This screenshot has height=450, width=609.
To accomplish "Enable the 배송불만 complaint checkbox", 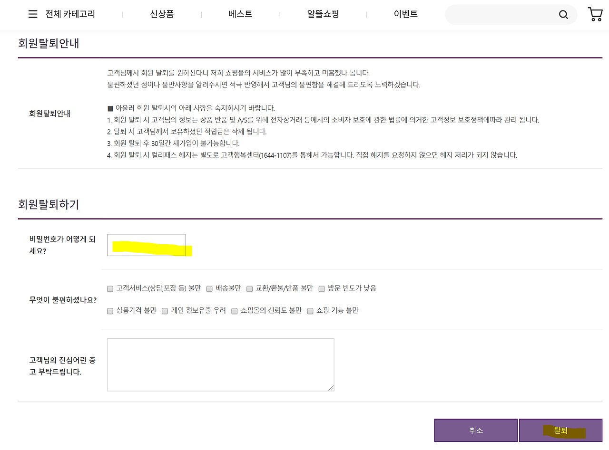I will pyautogui.click(x=209, y=288).
